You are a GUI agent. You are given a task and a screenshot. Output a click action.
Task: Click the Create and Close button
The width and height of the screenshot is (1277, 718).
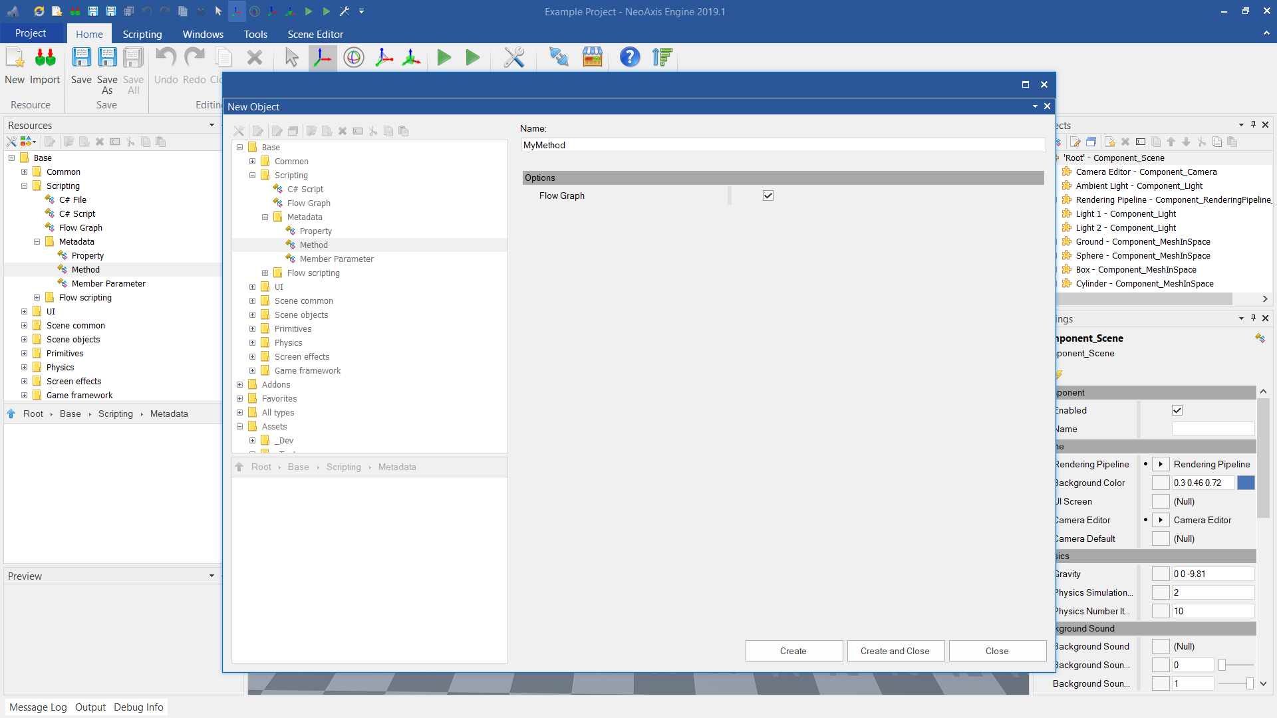pos(895,651)
